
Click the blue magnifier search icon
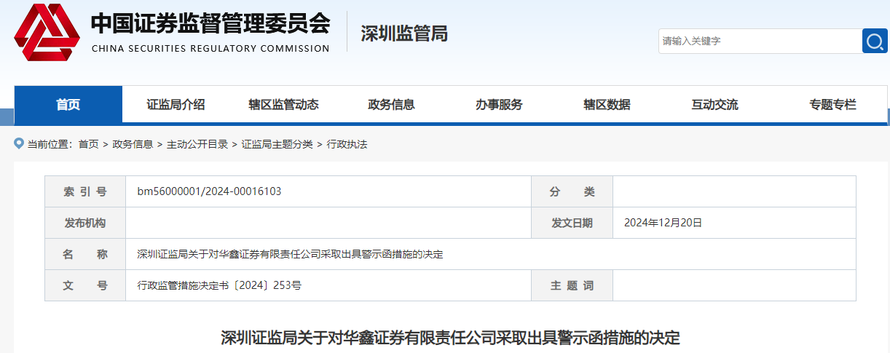click(874, 41)
